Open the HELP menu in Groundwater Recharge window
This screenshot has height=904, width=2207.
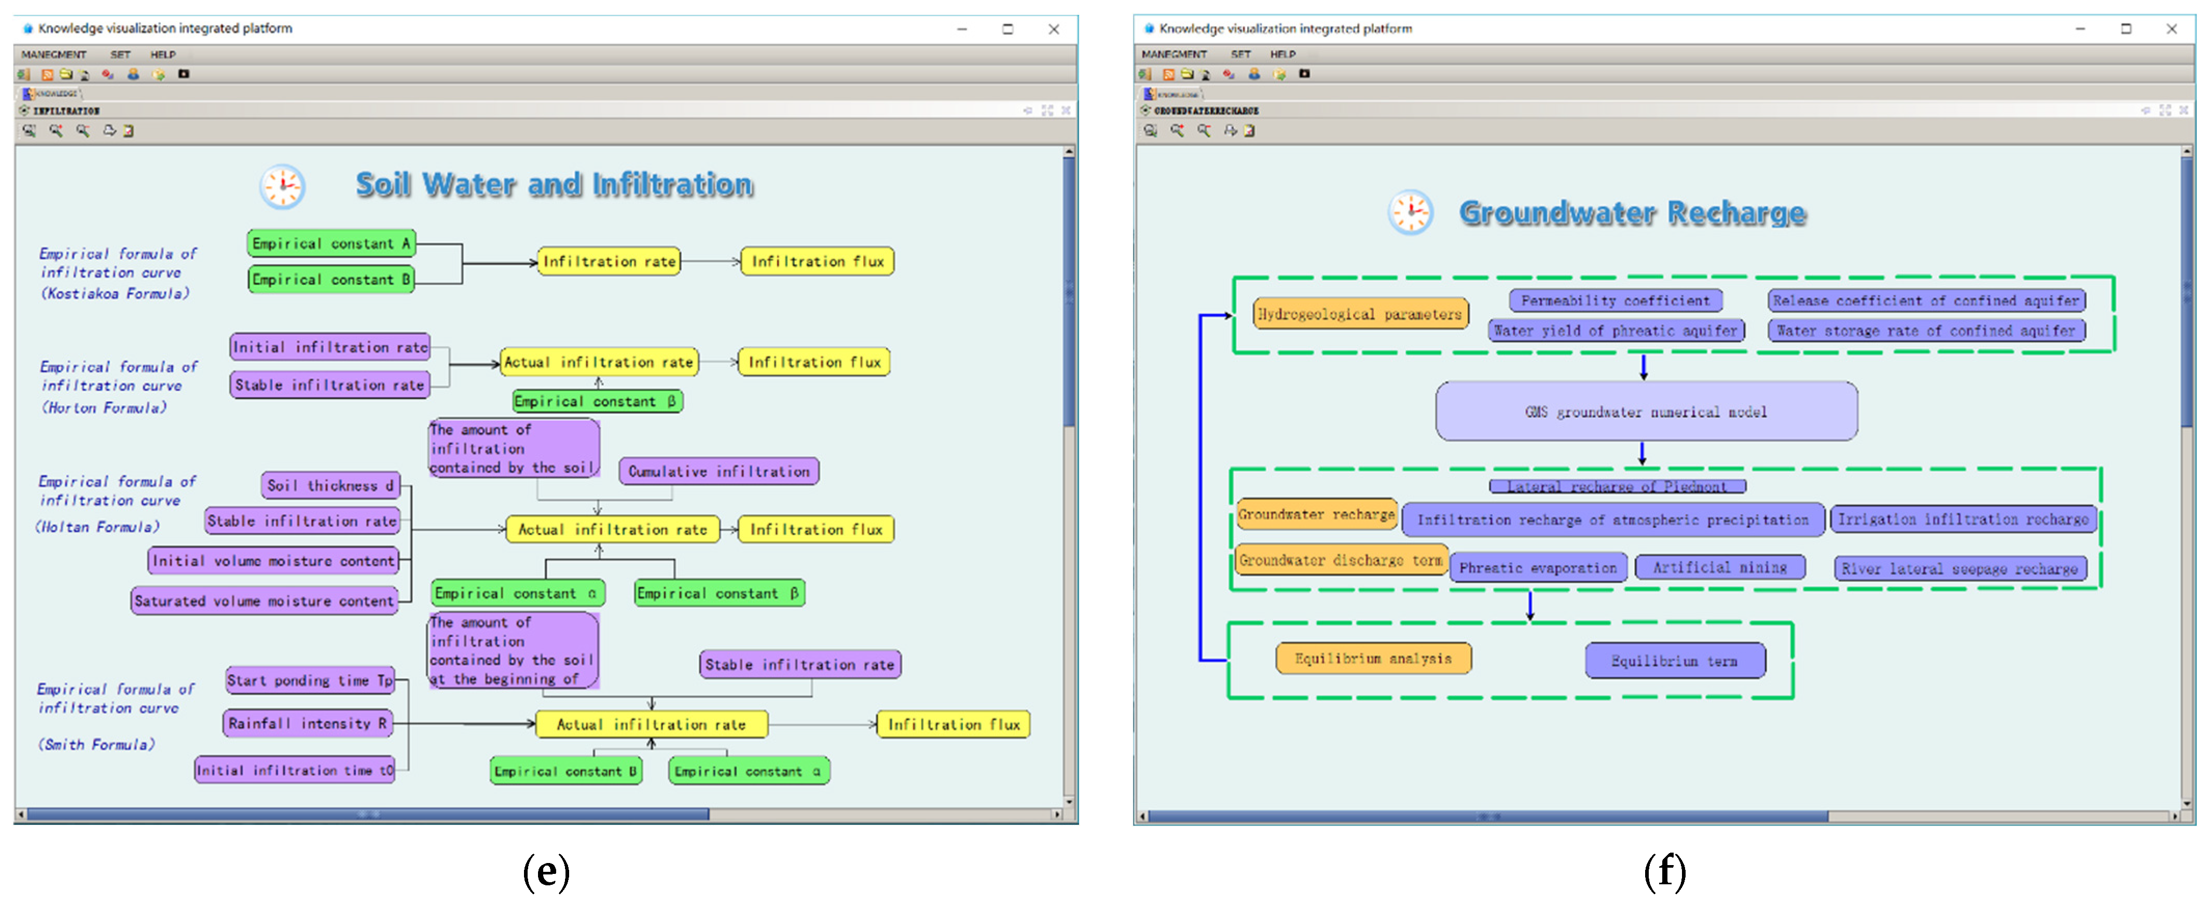pos(1282,54)
